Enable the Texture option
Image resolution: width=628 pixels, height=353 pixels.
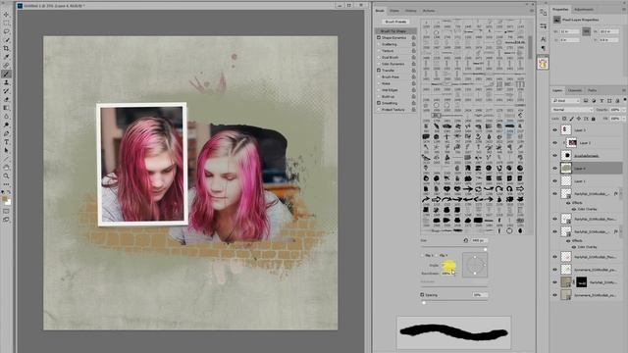click(379, 51)
